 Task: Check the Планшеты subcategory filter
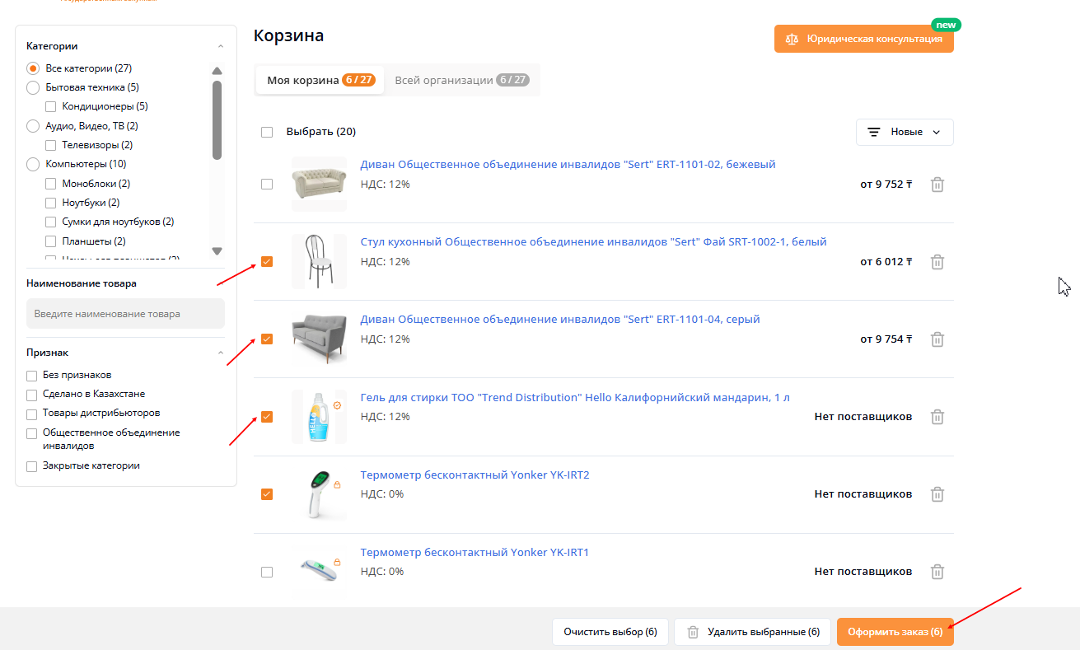point(51,241)
